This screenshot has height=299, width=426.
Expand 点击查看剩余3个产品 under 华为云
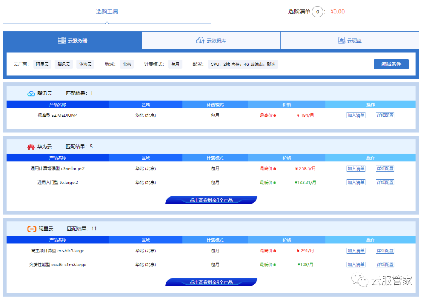pos(211,200)
